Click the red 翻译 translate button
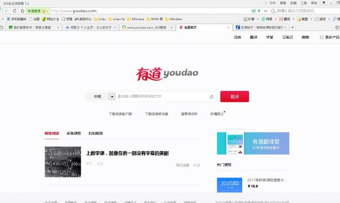Image resolution: width=340 pixels, height=203 pixels. [235, 97]
